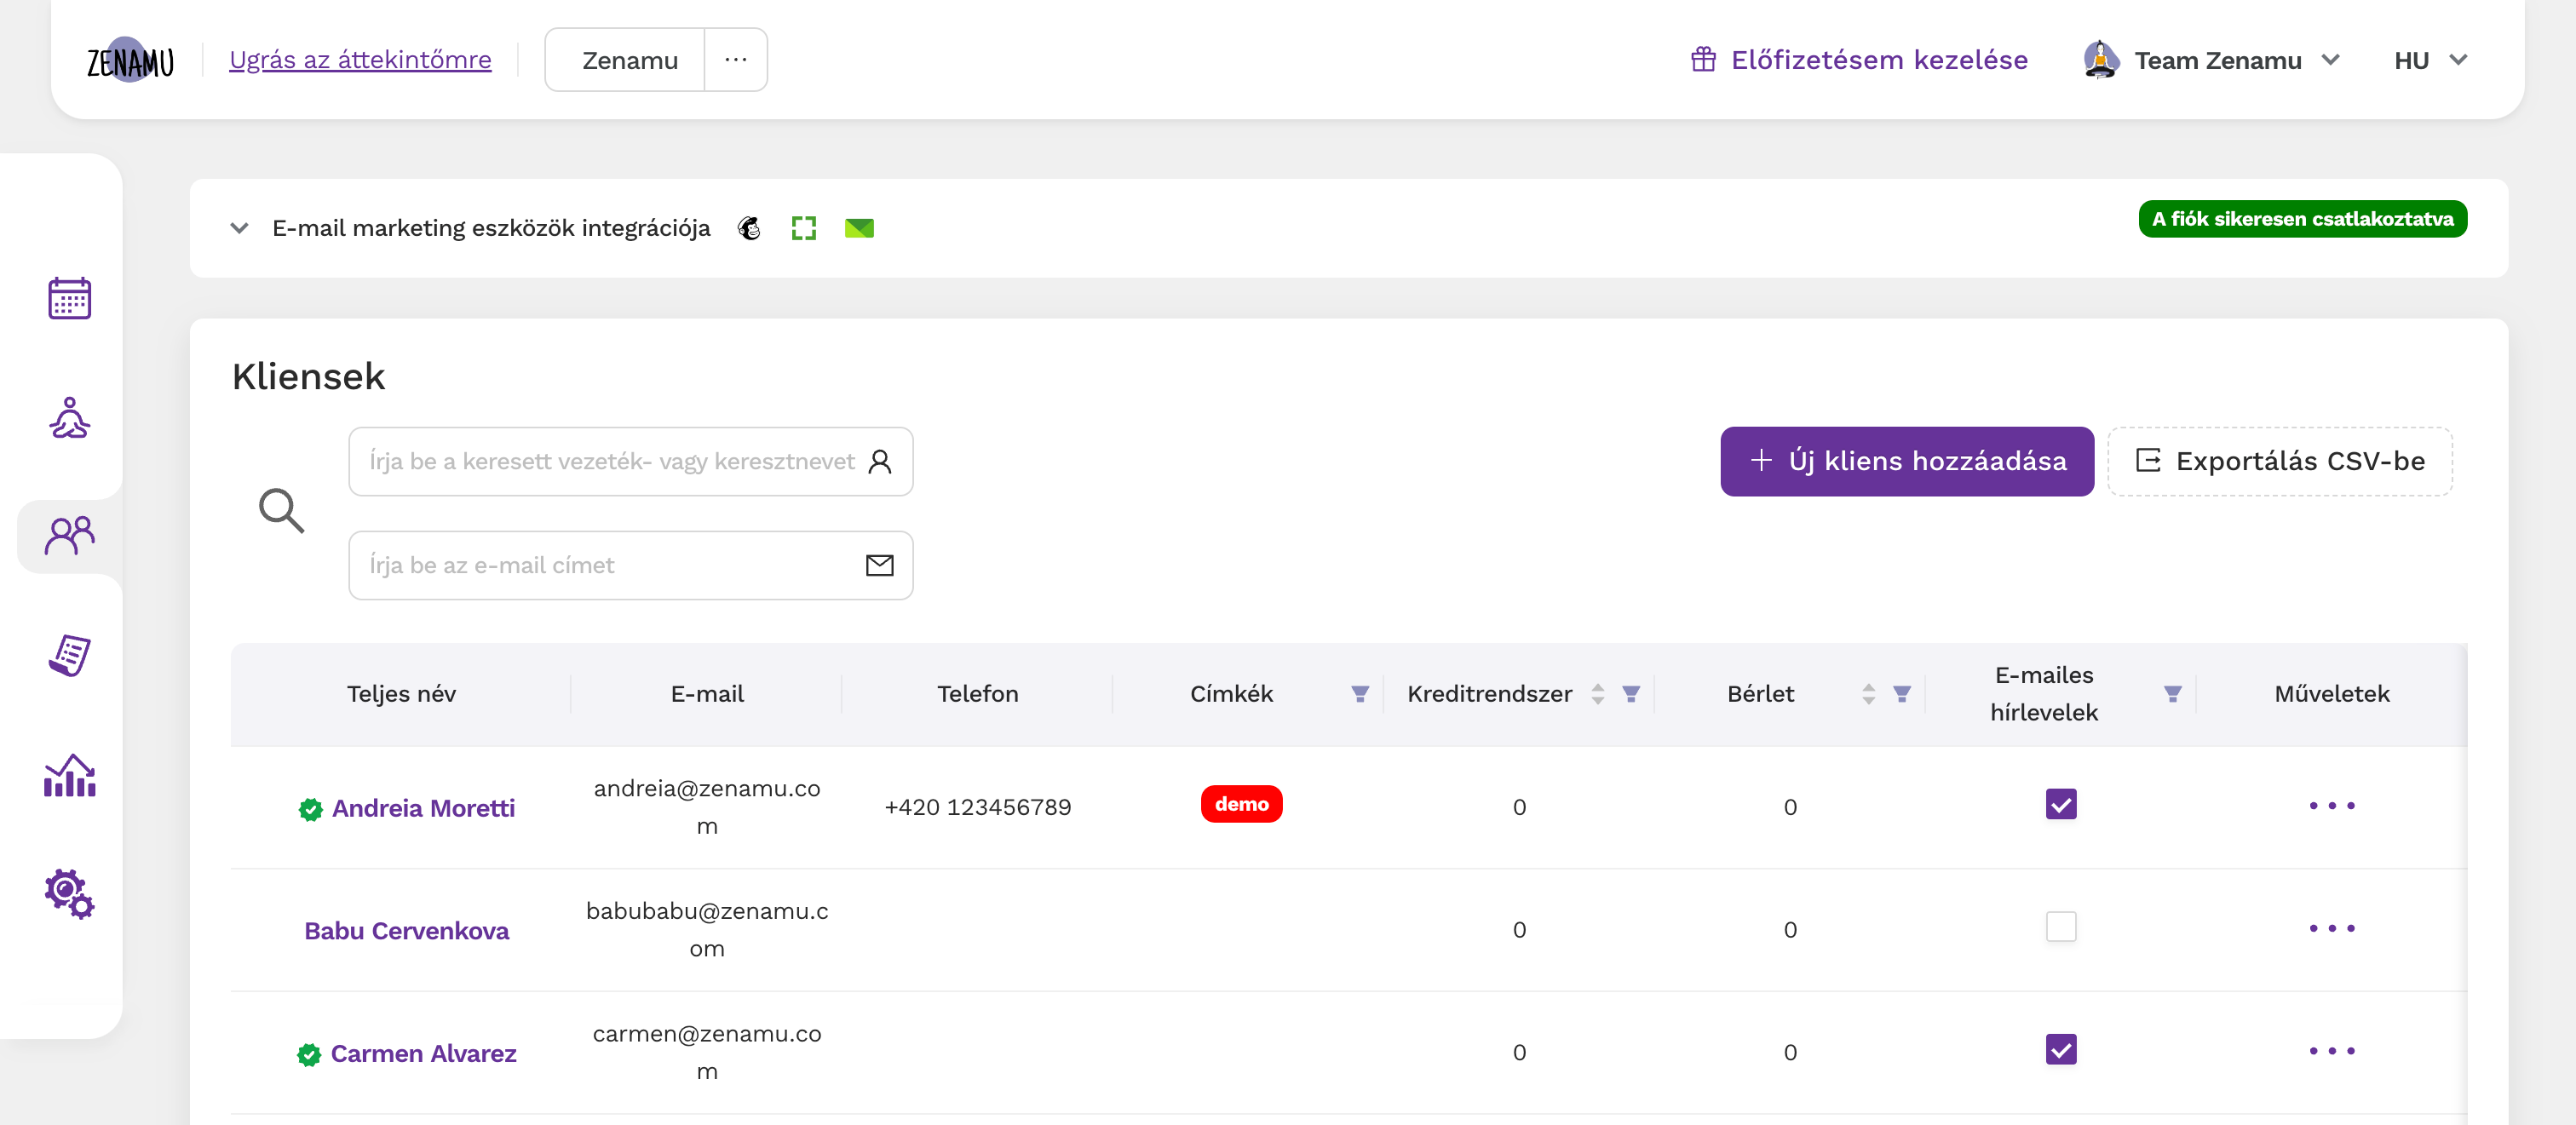Click verified badge next to Carmen Alvarez

click(309, 1054)
